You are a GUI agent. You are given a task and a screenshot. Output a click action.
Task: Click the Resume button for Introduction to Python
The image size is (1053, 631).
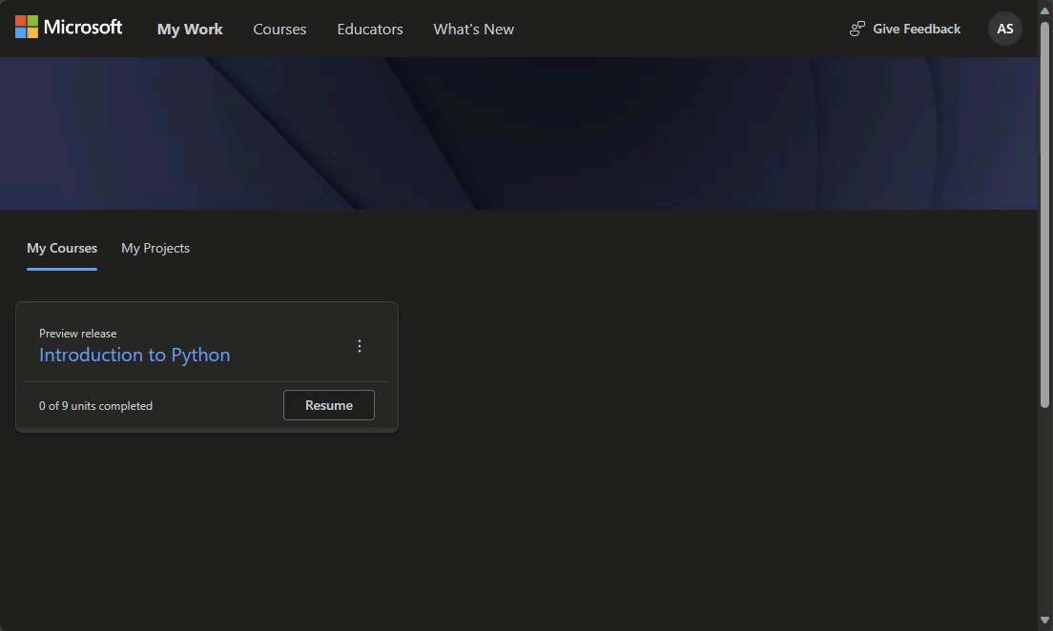(328, 405)
